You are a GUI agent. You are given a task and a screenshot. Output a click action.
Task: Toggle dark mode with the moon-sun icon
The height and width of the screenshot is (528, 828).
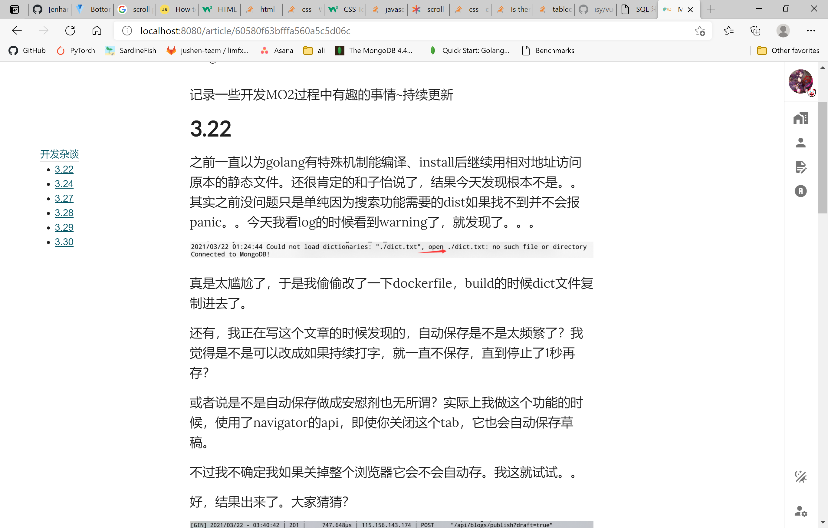[x=801, y=477]
